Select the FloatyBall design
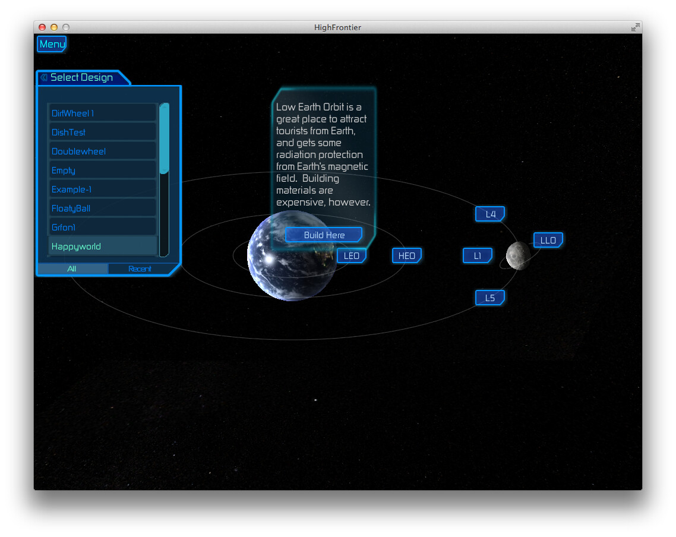The width and height of the screenshot is (676, 537). 101,208
